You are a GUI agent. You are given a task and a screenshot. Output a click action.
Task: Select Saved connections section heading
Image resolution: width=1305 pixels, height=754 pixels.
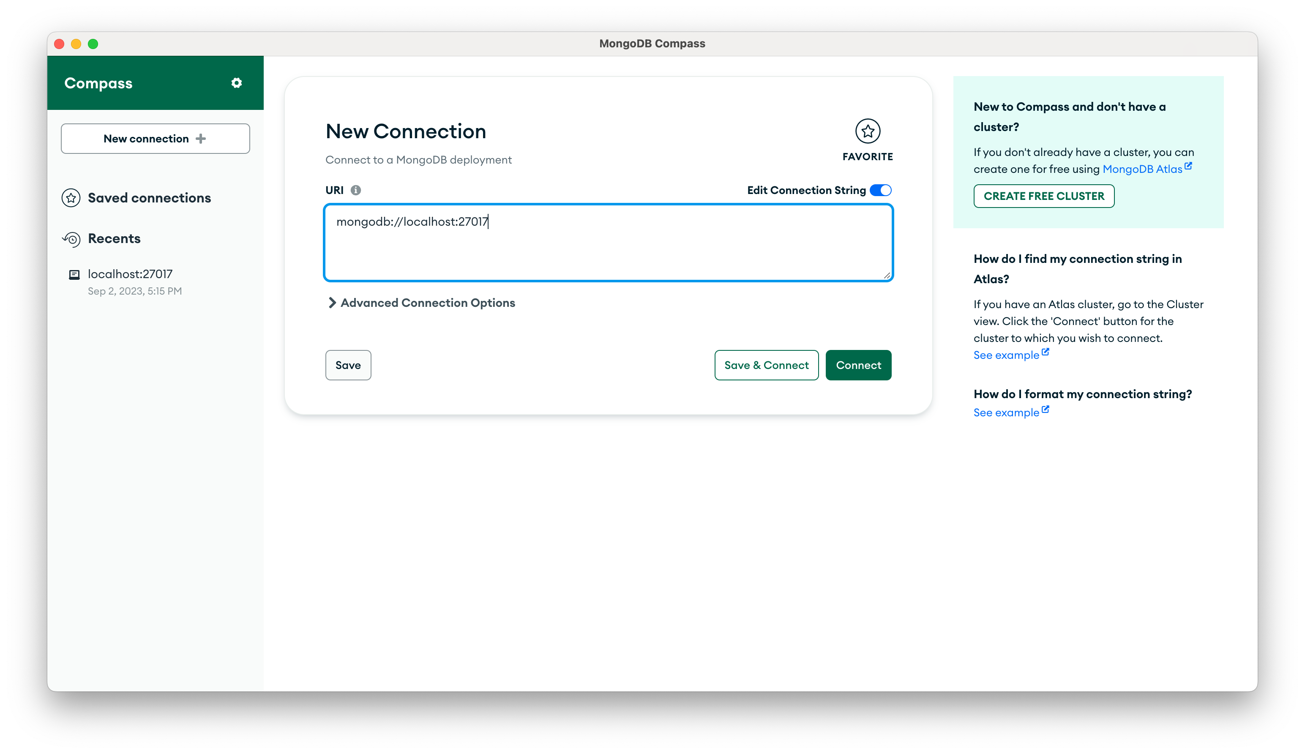pos(149,198)
